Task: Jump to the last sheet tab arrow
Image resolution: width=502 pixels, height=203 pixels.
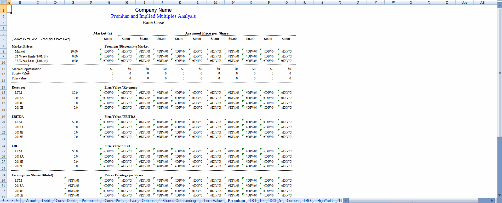Action: coord(17,200)
